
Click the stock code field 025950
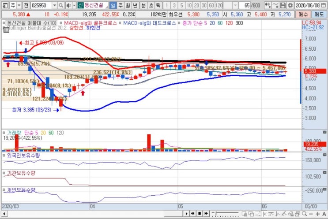tap(41, 5)
